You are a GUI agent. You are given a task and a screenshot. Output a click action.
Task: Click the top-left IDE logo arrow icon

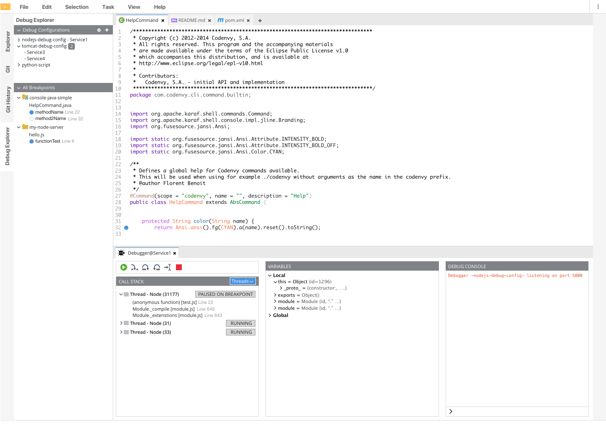coord(5,7)
